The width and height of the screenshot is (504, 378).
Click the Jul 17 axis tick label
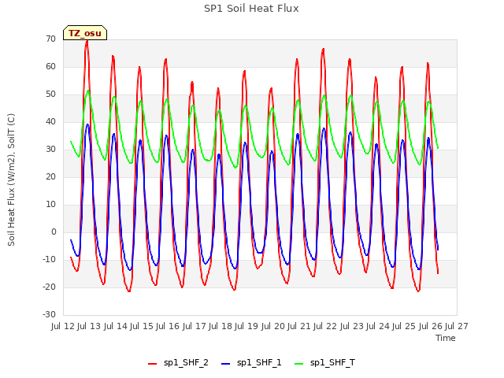click(195, 326)
